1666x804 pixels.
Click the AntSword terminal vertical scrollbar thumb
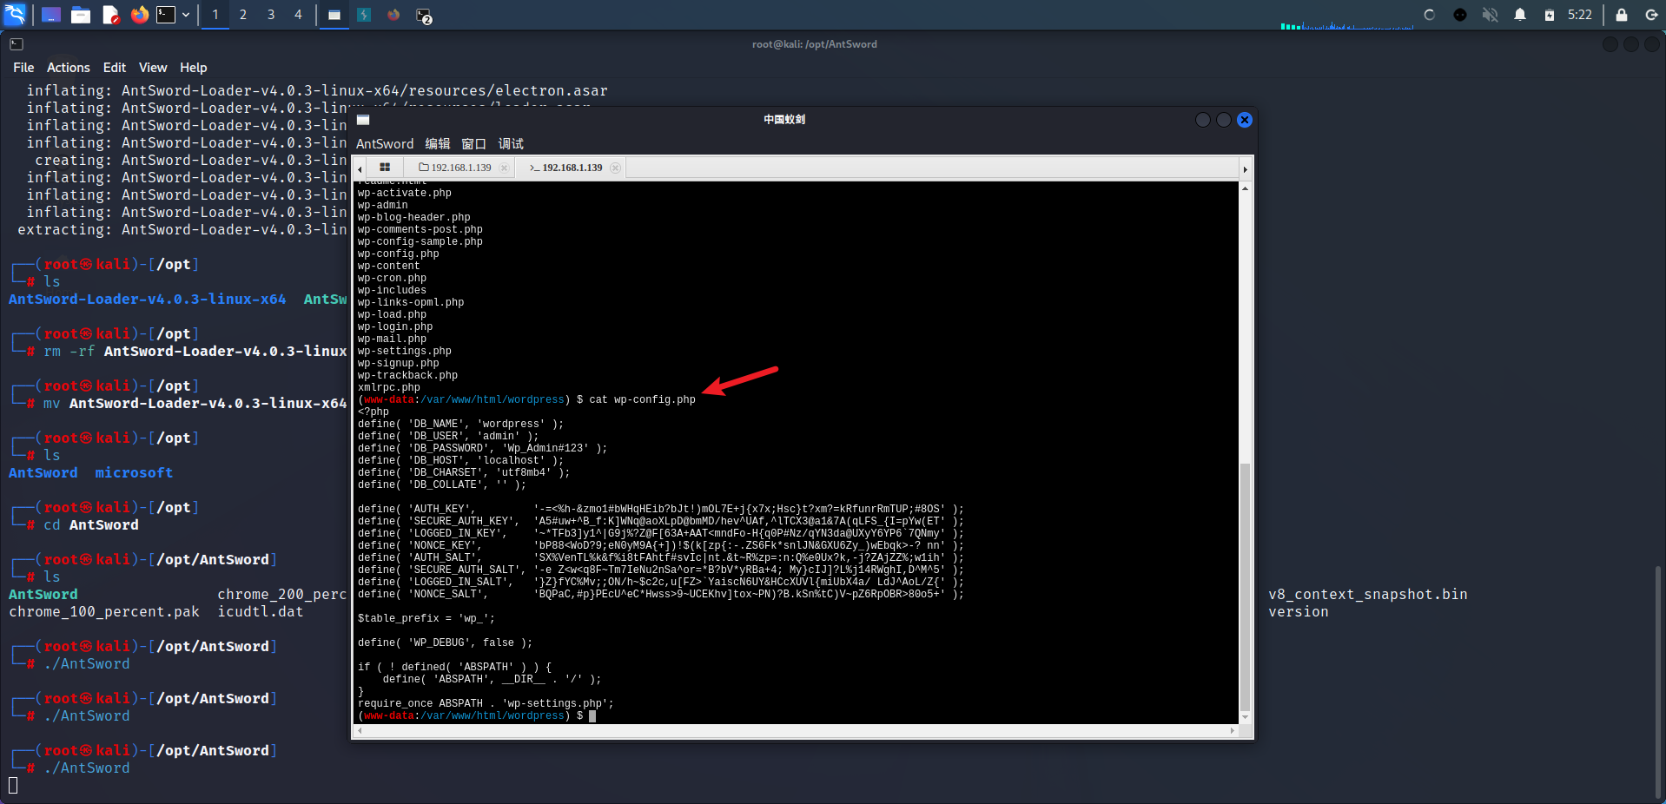click(x=1245, y=587)
